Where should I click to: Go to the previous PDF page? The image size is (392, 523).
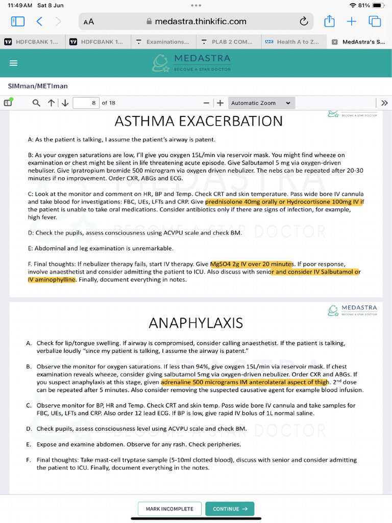tap(51, 103)
